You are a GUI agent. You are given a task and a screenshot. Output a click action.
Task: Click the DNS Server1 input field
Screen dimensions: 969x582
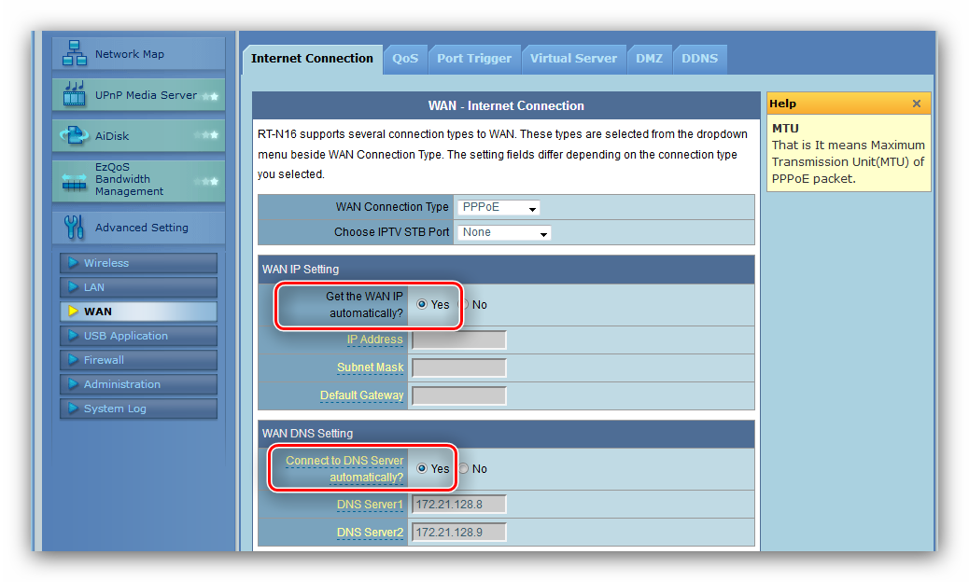(x=458, y=505)
